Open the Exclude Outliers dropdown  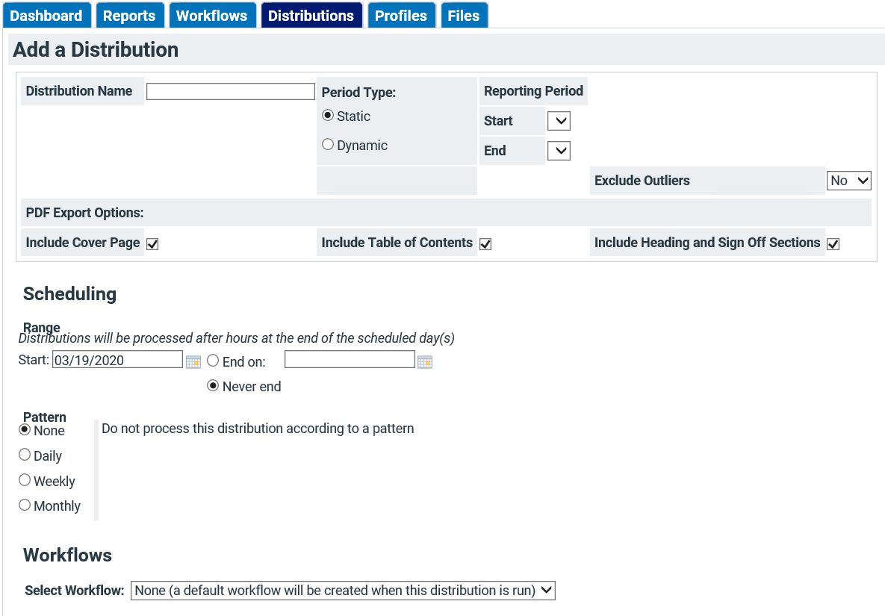click(849, 181)
